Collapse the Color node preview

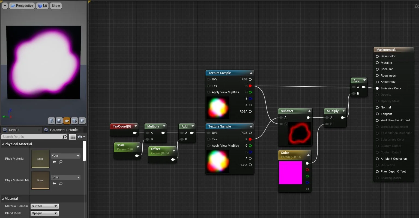coord(308,155)
